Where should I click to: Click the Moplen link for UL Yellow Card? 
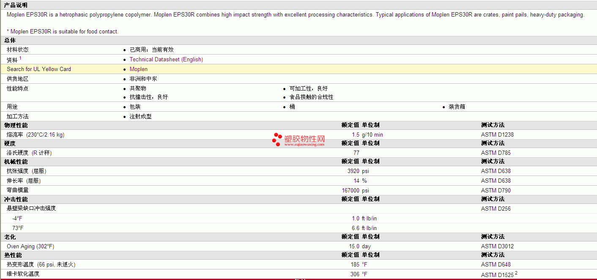click(139, 69)
